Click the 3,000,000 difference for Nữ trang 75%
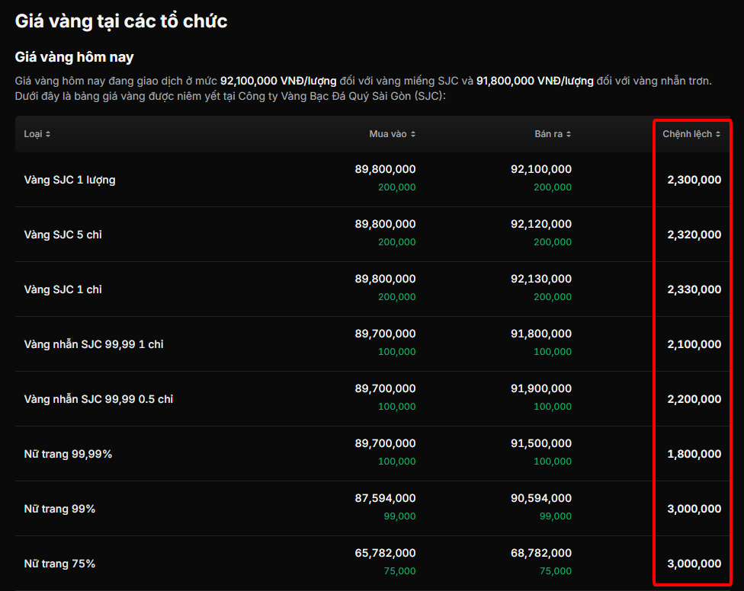This screenshot has height=591, width=744. pyautogui.click(x=694, y=564)
